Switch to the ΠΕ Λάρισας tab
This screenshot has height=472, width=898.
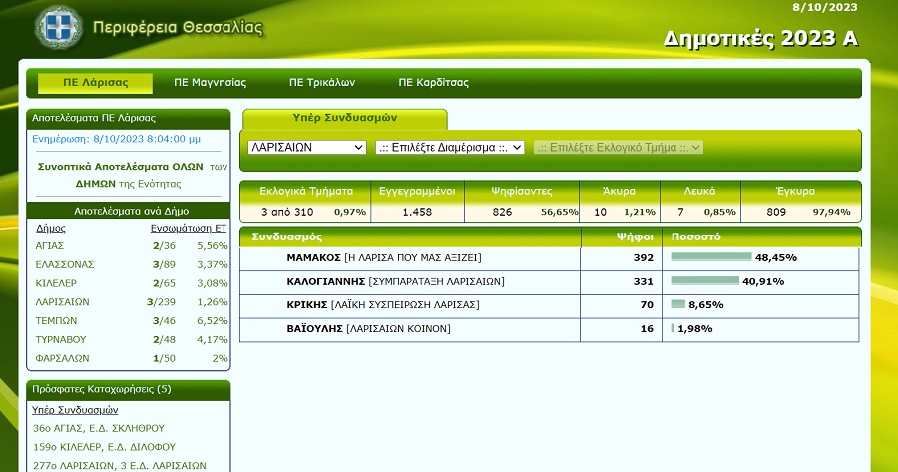95,83
